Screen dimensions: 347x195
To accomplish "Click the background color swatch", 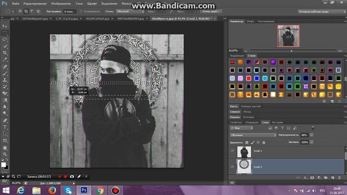I will (7, 167).
